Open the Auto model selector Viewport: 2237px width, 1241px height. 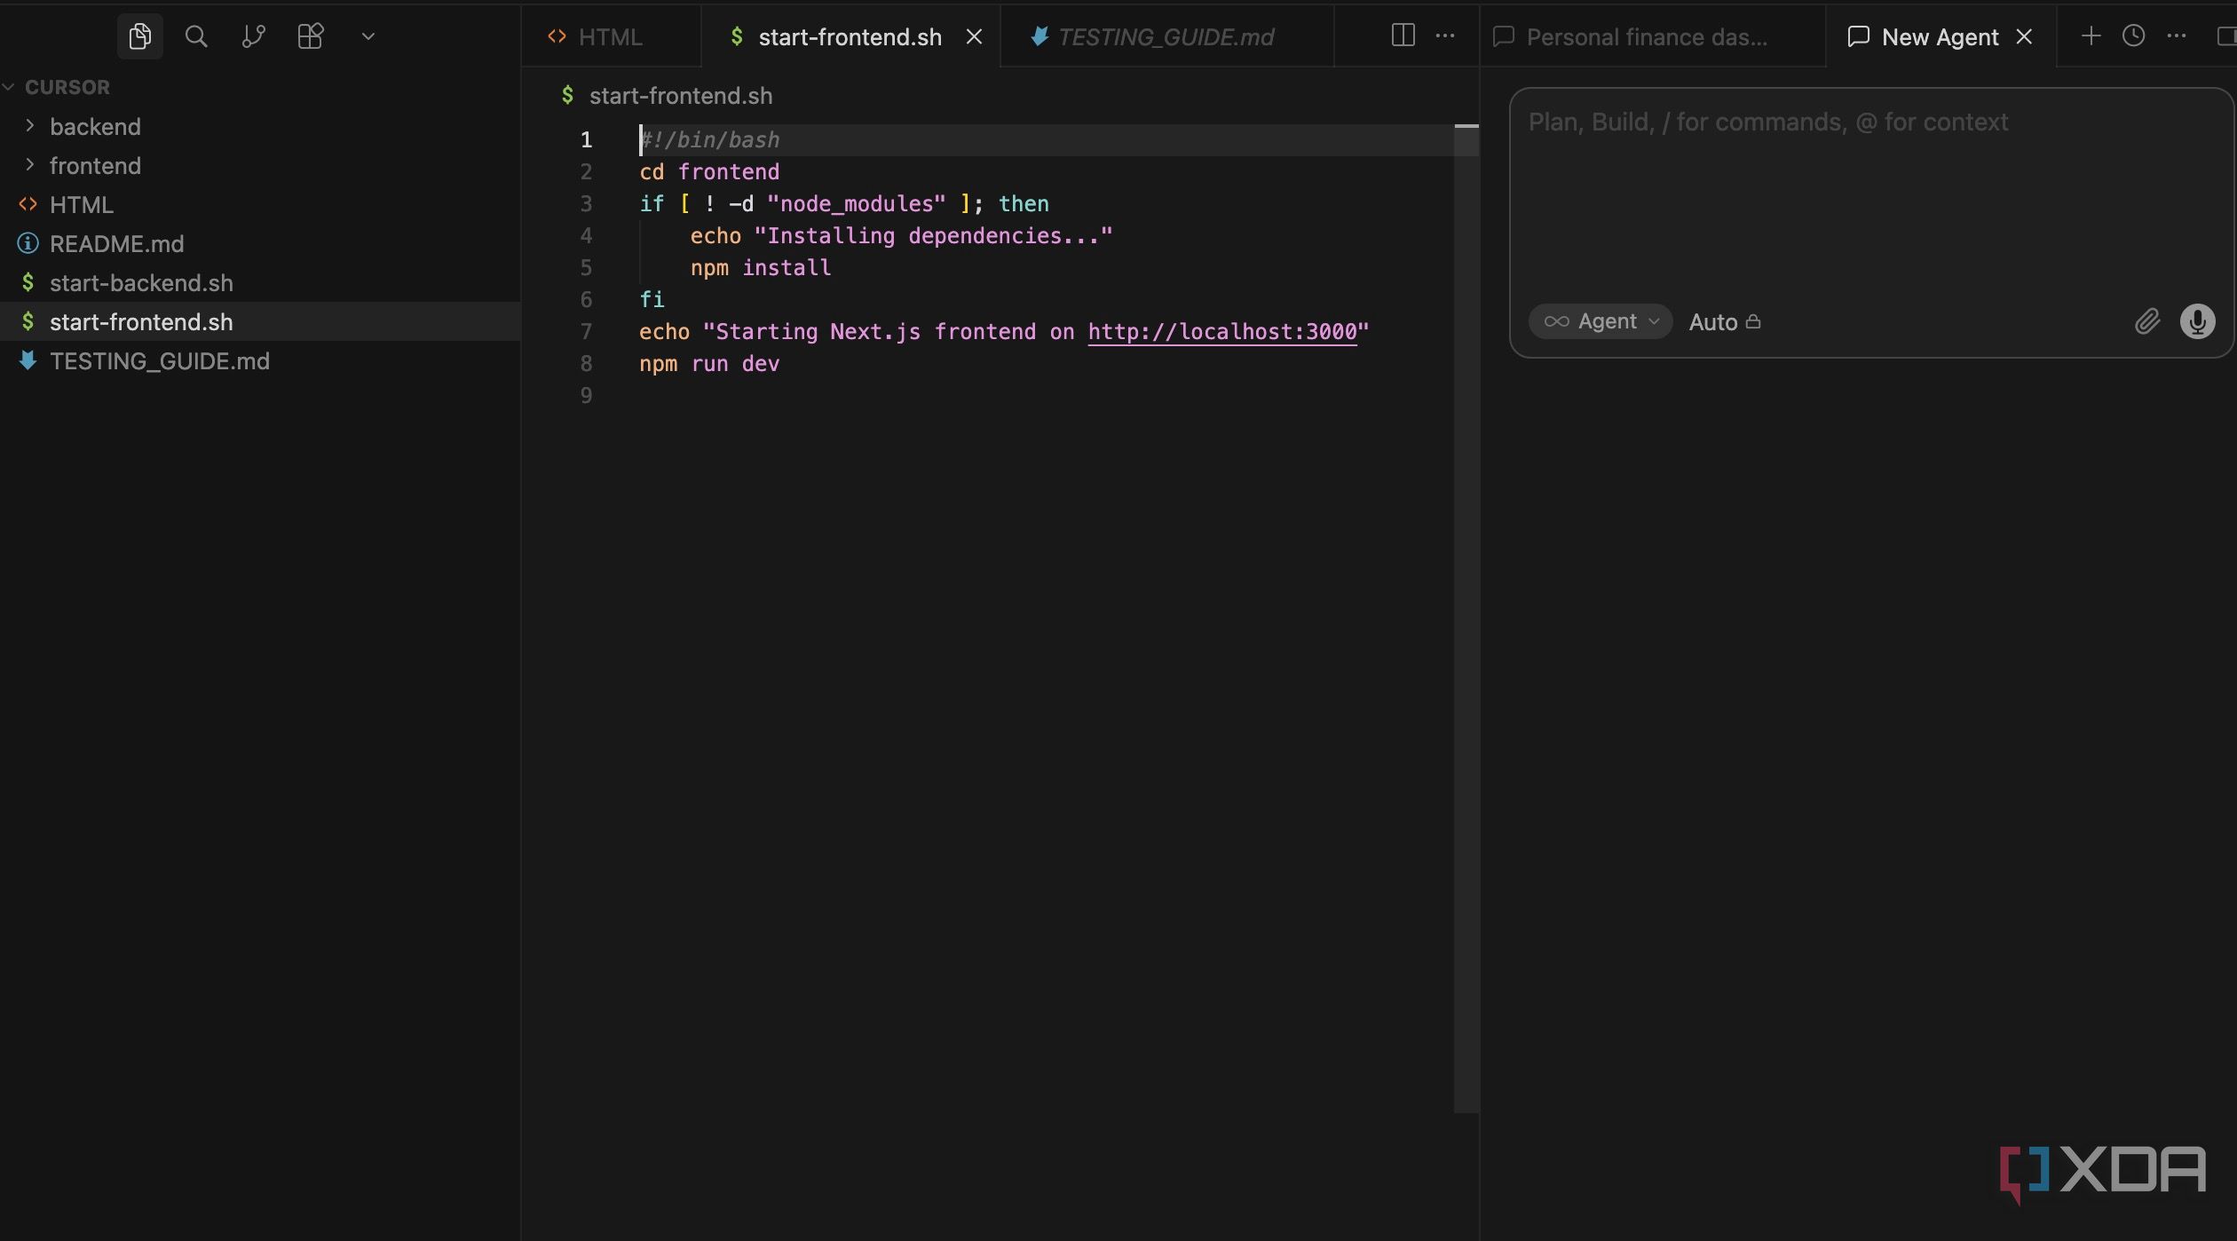coord(1725,322)
